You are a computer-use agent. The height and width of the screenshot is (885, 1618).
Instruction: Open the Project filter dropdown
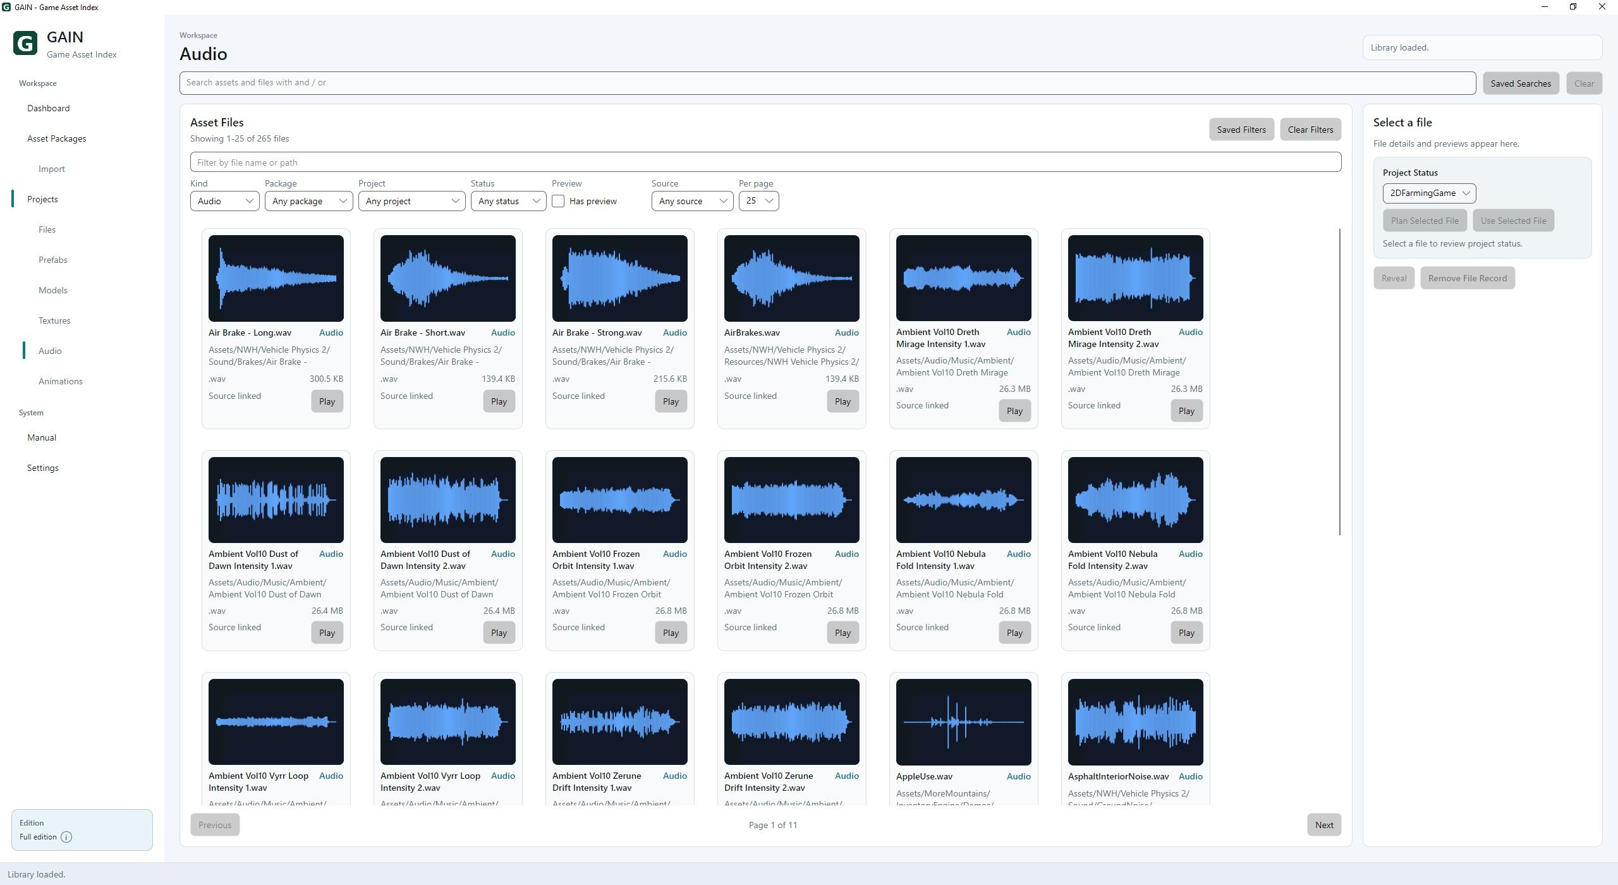tap(411, 201)
